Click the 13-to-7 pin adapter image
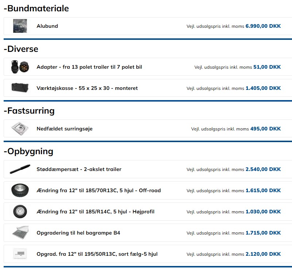The image size is (292, 270). tap(20, 67)
